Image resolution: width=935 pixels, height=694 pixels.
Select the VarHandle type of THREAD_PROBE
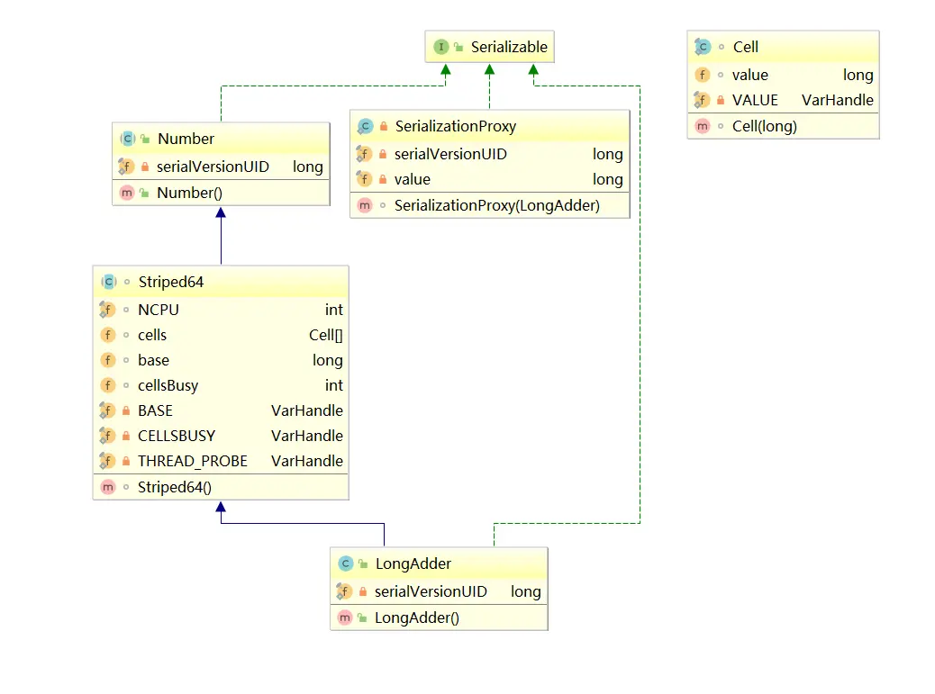click(x=307, y=461)
